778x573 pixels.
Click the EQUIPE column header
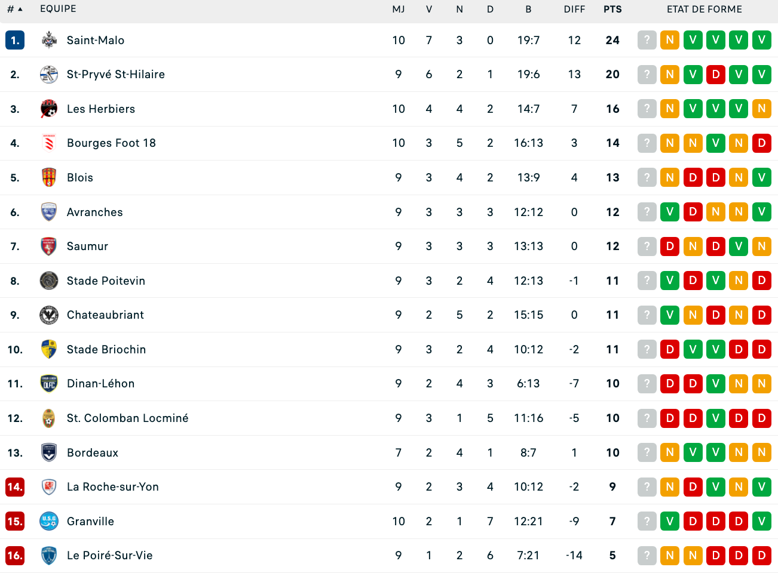point(58,9)
